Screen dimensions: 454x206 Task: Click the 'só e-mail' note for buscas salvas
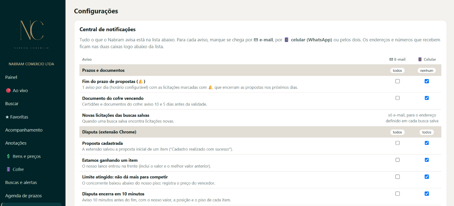click(x=412, y=118)
